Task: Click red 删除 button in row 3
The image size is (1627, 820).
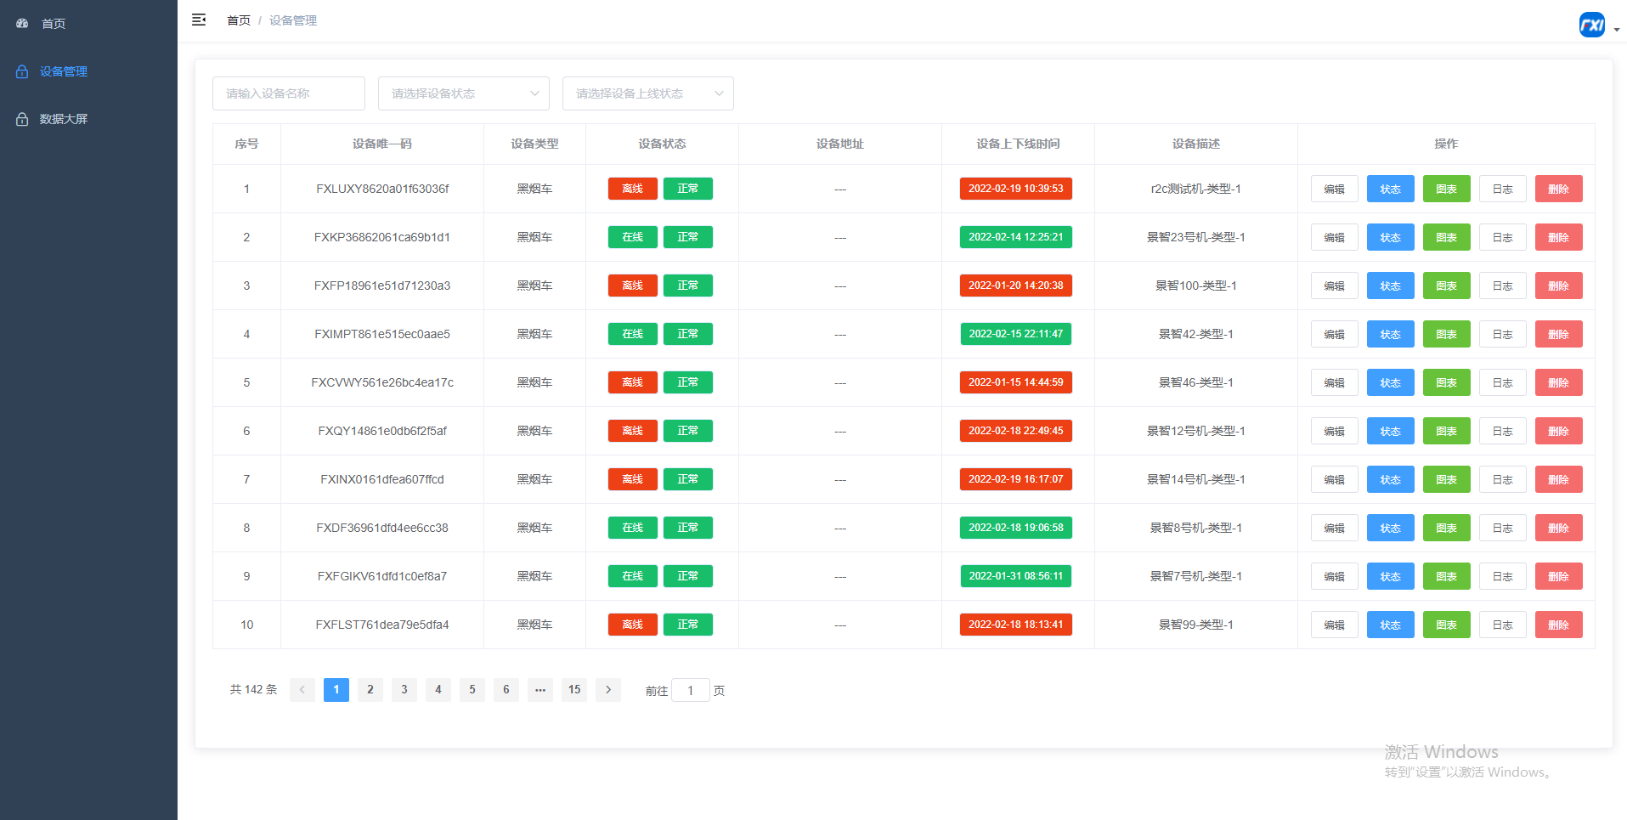Action: (1558, 286)
